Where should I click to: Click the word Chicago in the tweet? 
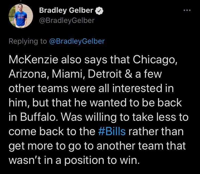155,60
